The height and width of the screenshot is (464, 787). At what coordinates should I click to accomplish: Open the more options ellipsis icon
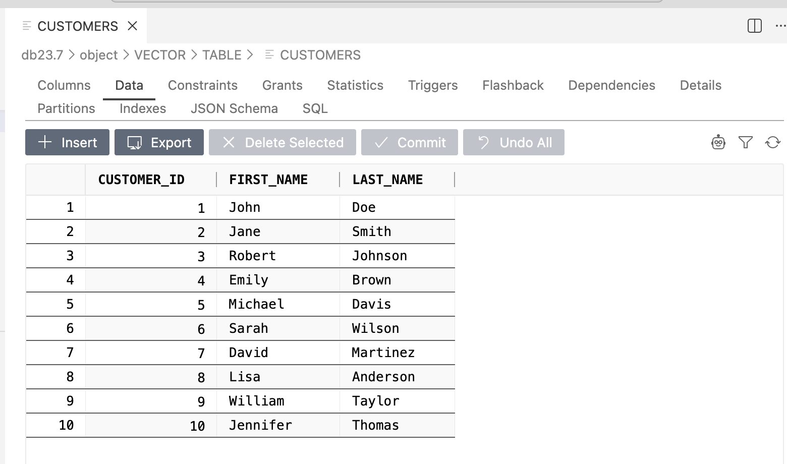(x=780, y=26)
